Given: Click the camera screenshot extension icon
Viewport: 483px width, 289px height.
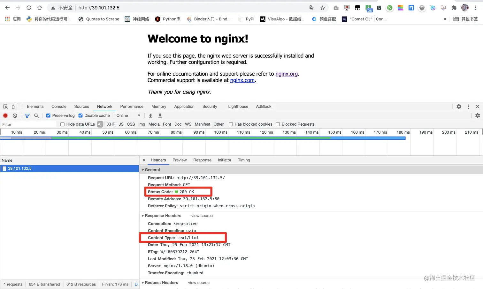Looking at the screenshot, I should pos(336,8).
